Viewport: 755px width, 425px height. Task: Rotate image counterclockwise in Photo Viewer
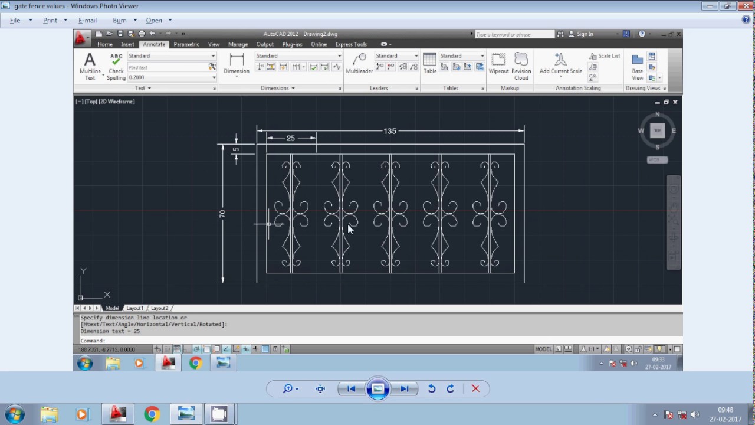click(x=432, y=388)
